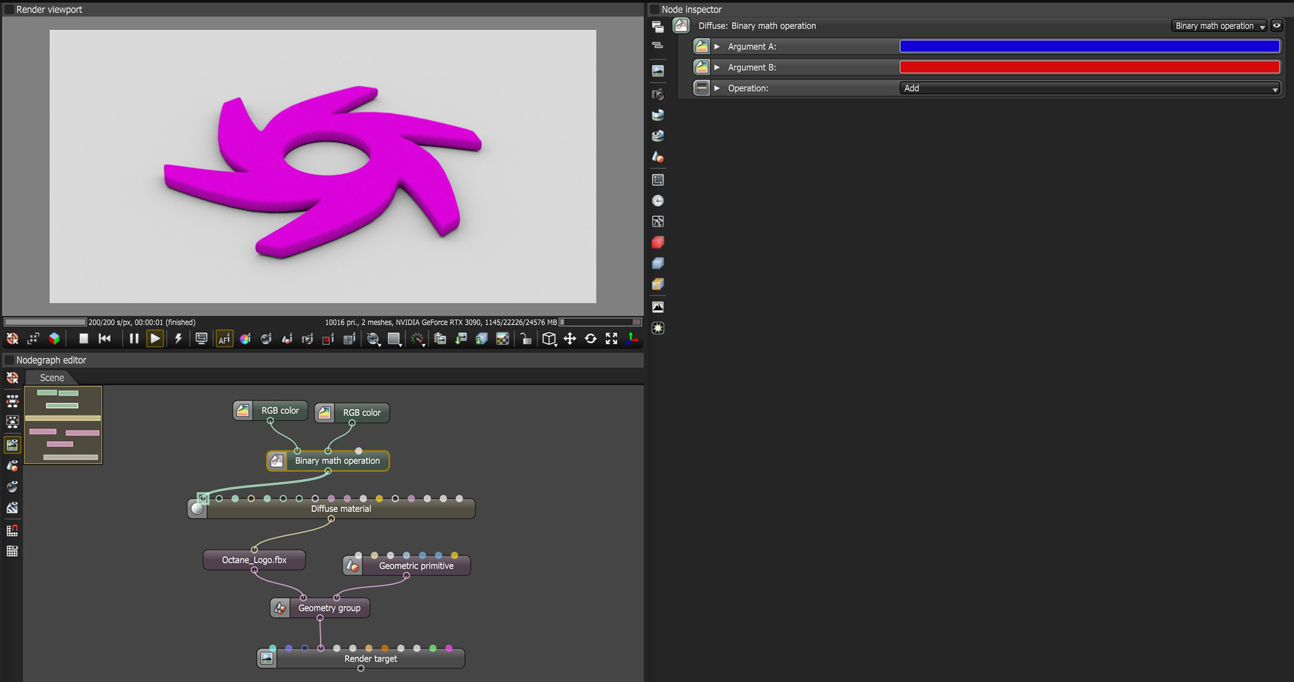Select the left RGB color node

(270, 410)
